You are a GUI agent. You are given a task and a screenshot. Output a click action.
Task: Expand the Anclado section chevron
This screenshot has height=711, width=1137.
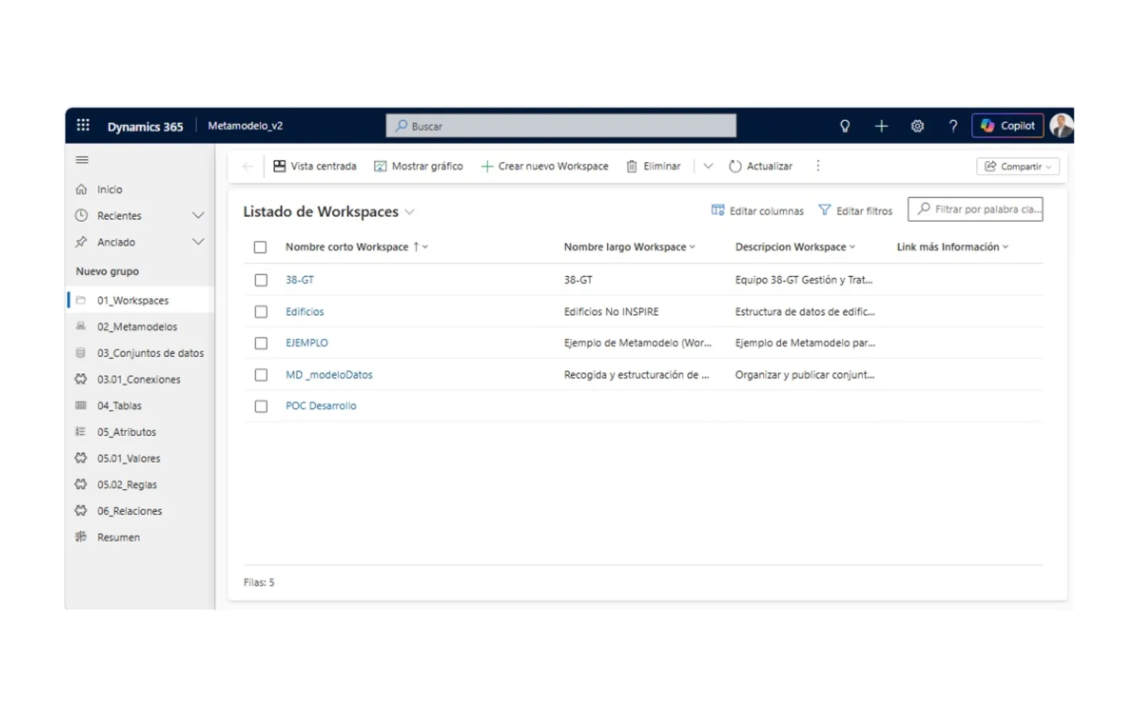[198, 242]
